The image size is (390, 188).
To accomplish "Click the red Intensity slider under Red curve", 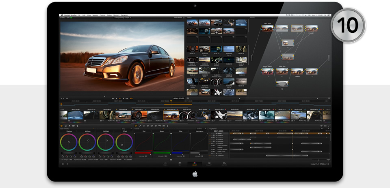I will [x=142, y=153].
